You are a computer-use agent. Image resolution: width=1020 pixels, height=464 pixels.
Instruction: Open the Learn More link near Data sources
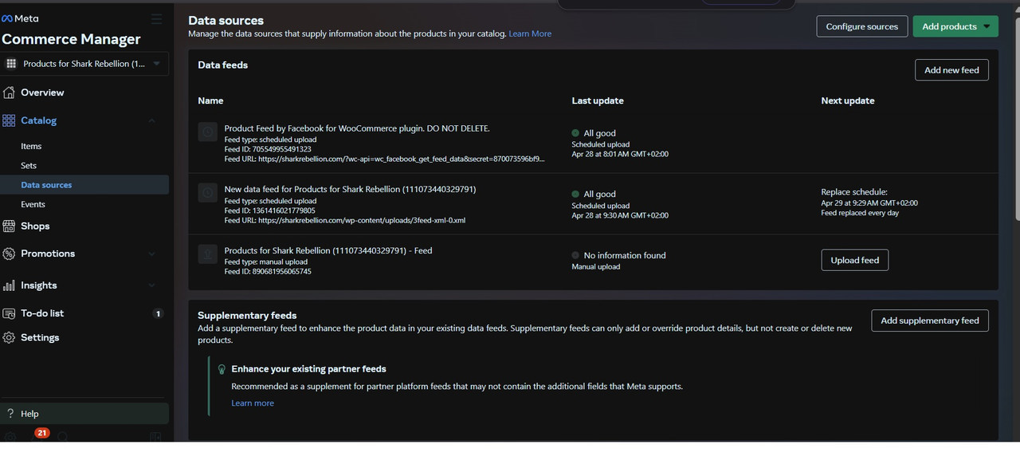(530, 33)
